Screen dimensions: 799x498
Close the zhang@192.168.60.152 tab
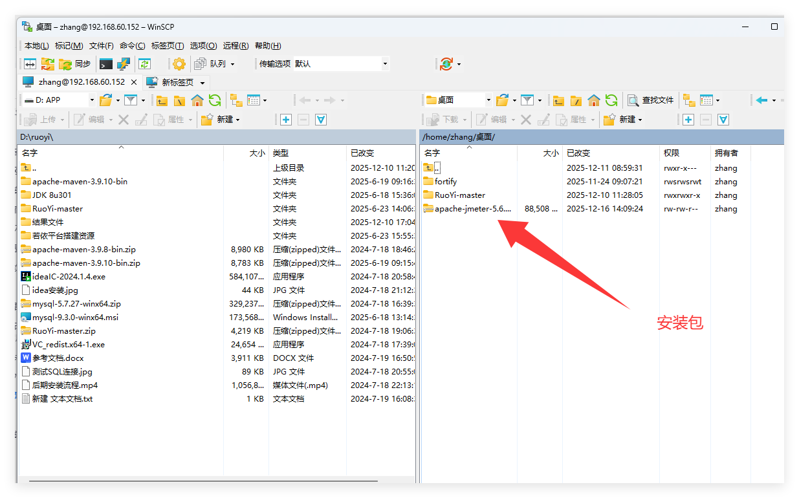click(x=134, y=82)
